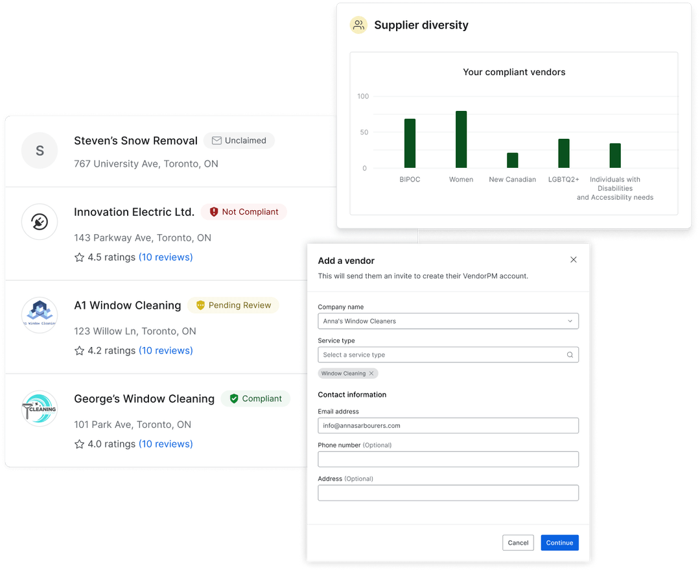Open the Select a service type dropdown
This screenshot has width=700, height=570.
point(449,355)
